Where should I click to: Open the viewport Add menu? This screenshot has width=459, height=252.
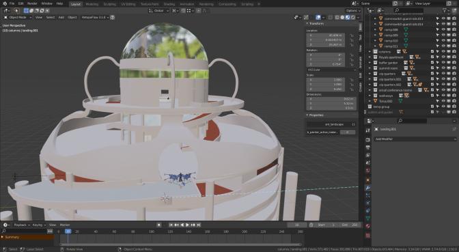click(61, 17)
